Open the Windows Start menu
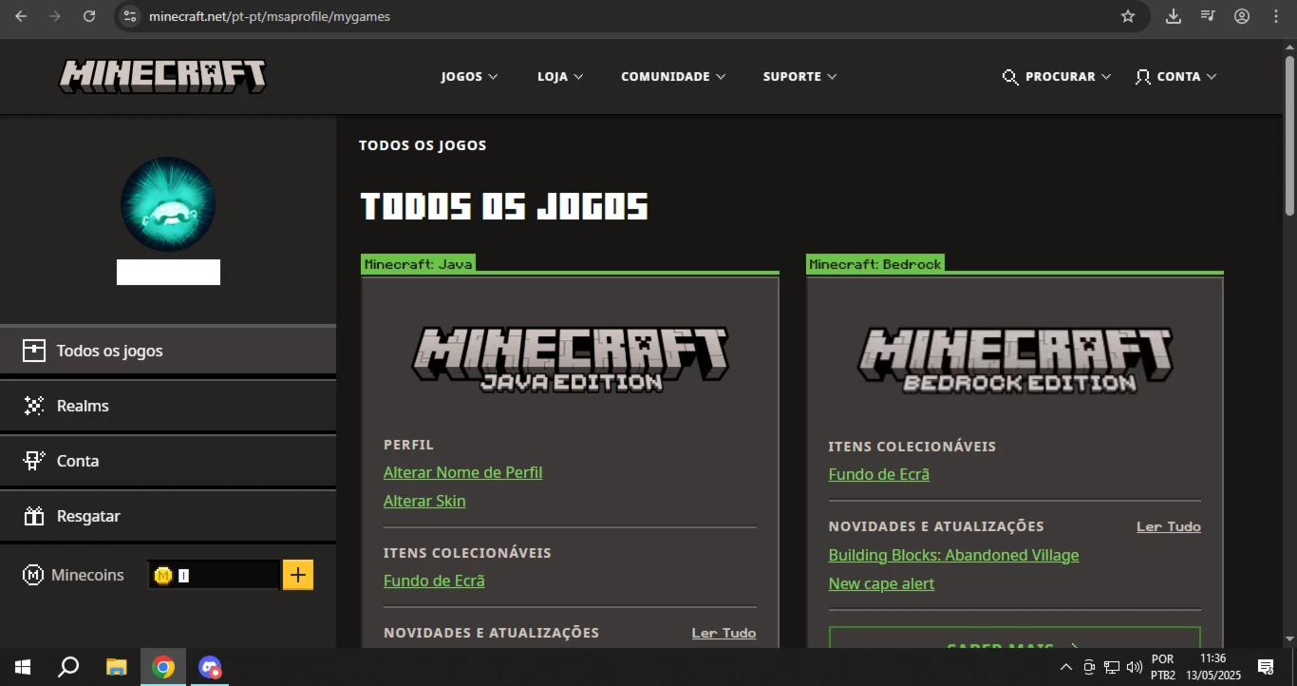The image size is (1297, 686). pos(23,667)
